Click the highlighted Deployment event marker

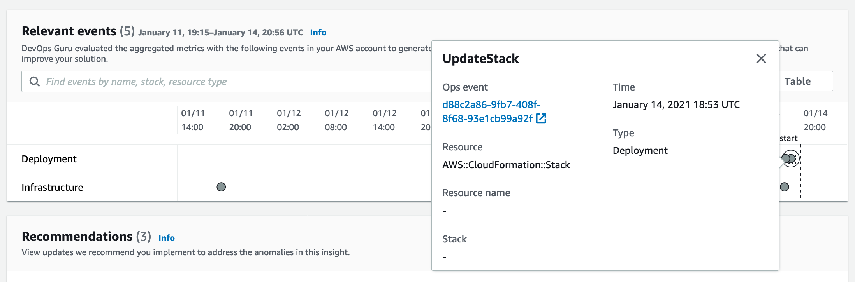790,159
